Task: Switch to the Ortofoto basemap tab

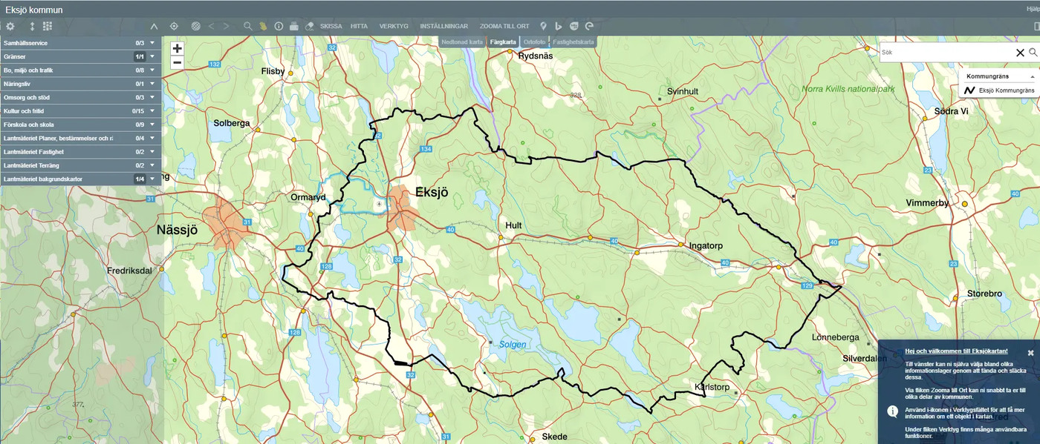Action: click(535, 42)
